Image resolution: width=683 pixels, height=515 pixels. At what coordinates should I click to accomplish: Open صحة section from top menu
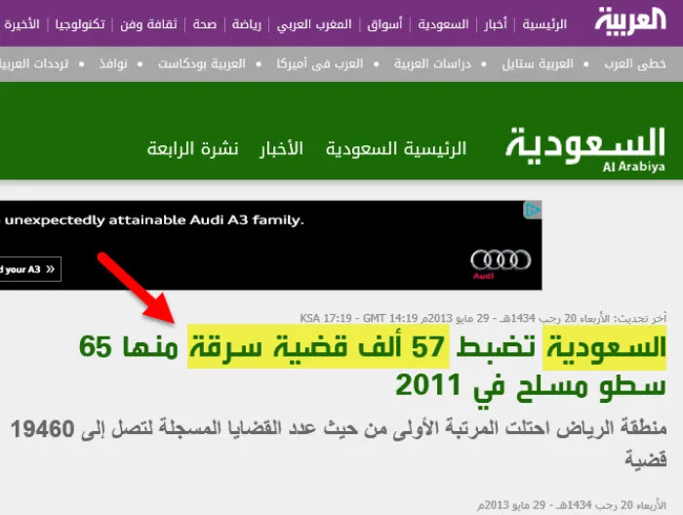(205, 23)
